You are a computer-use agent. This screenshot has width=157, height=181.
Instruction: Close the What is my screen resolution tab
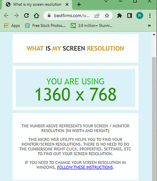click(67, 5)
